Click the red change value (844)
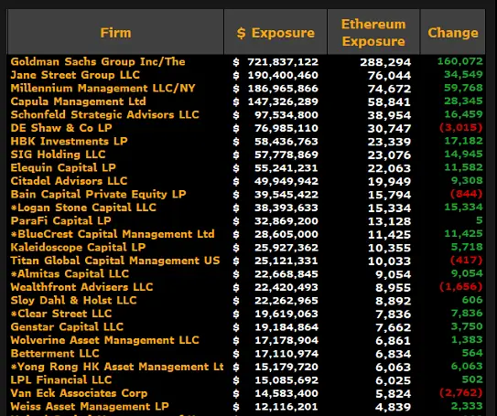Image resolution: width=497 pixels, height=416 pixels. point(467,194)
